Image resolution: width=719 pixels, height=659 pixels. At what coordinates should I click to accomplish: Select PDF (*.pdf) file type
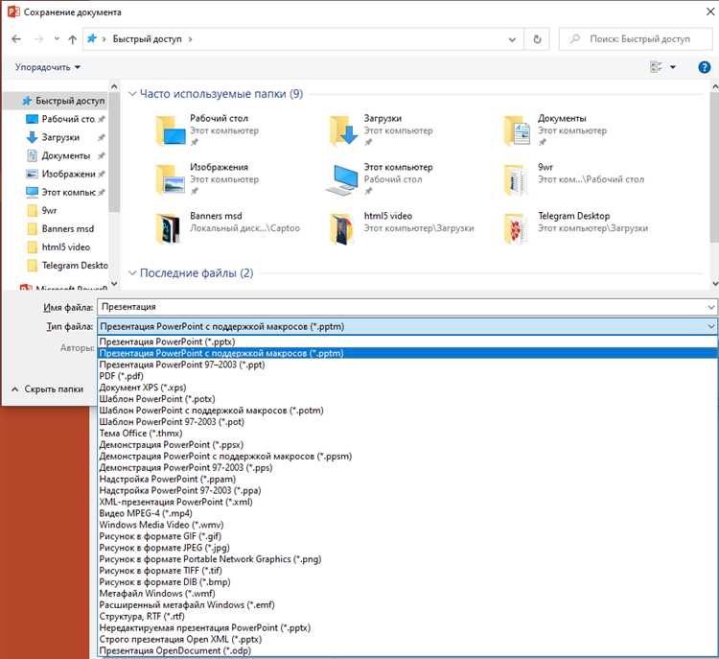point(121,376)
